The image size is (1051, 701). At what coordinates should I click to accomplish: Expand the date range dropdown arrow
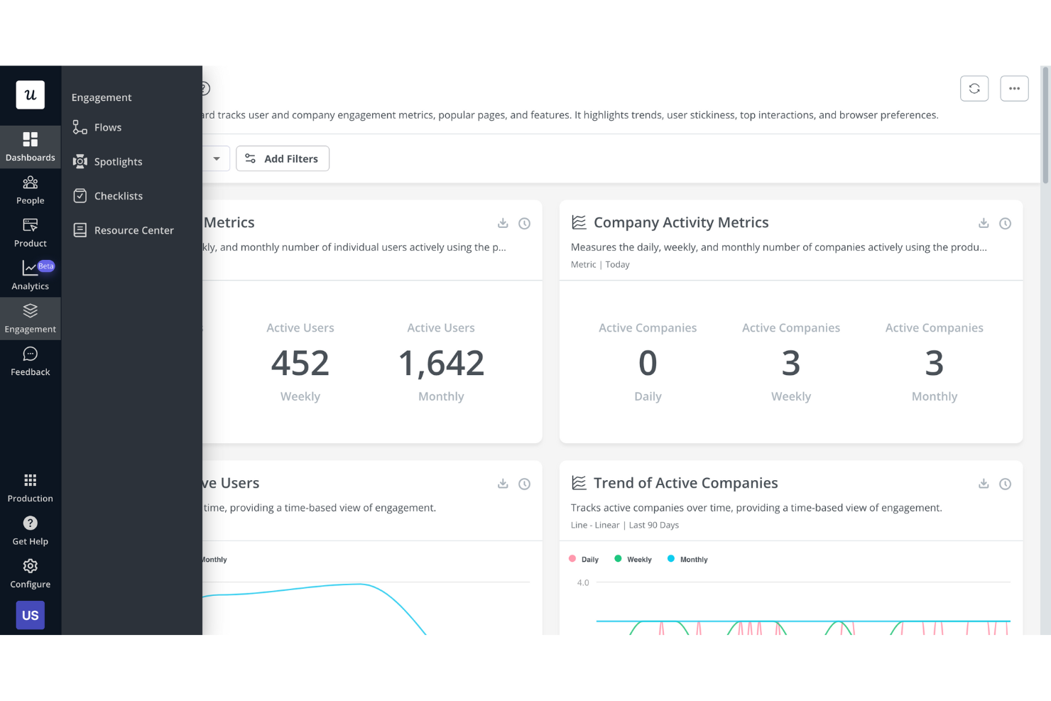[217, 158]
